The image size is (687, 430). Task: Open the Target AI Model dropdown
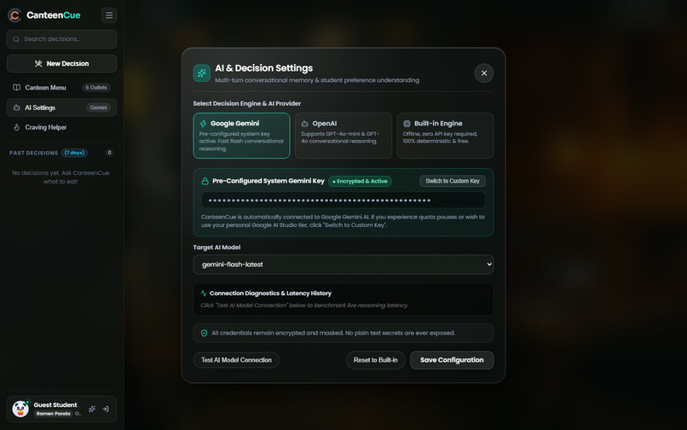pos(343,264)
